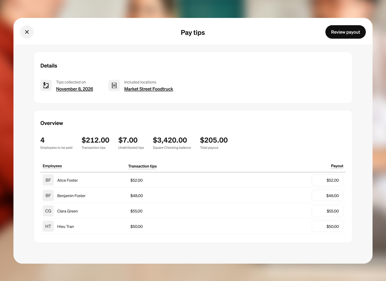Edit Benjamin Foster's payout field

[327, 196]
